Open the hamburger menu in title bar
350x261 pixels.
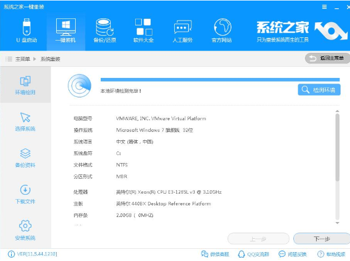pyautogui.click(x=324, y=7)
